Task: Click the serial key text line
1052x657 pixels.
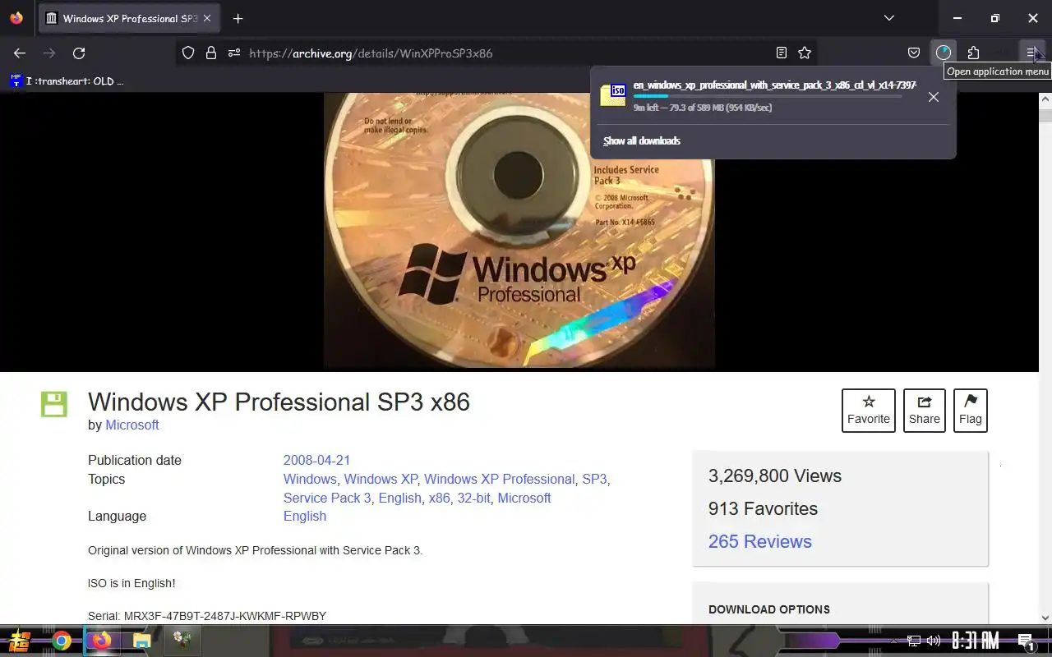Action: (207, 616)
